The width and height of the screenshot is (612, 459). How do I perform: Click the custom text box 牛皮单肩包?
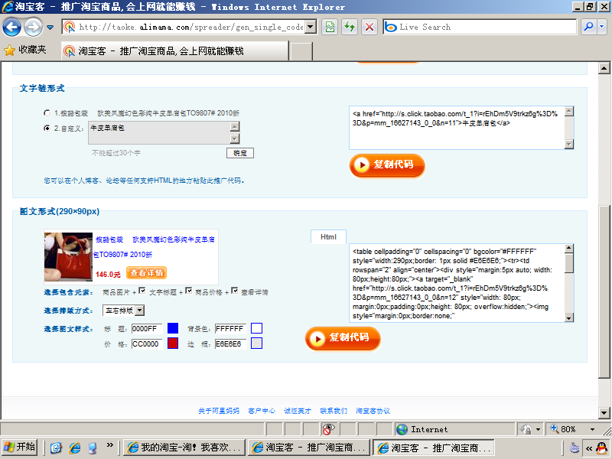click(x=159, y=132)
